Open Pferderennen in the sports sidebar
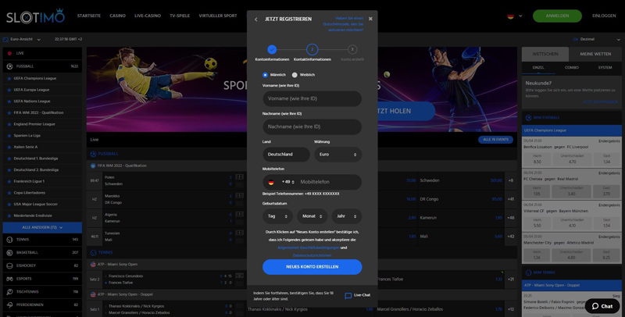 42,305
